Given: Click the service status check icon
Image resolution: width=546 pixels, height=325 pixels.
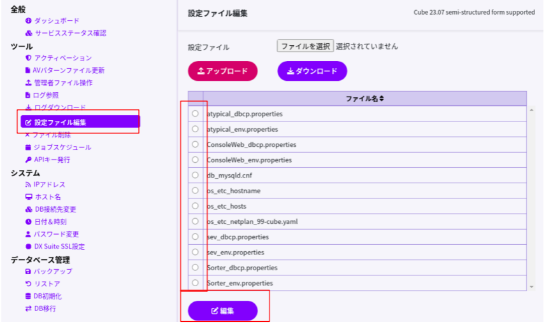Looking at the screenshot, I should (28, 33).
